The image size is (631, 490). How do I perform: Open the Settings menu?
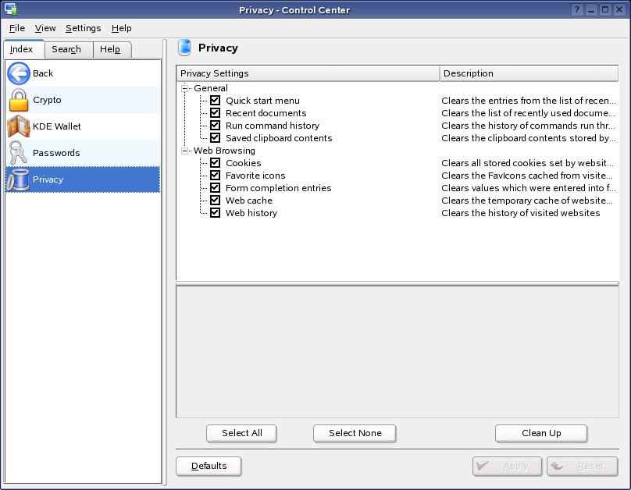click(x=83, y=28)
